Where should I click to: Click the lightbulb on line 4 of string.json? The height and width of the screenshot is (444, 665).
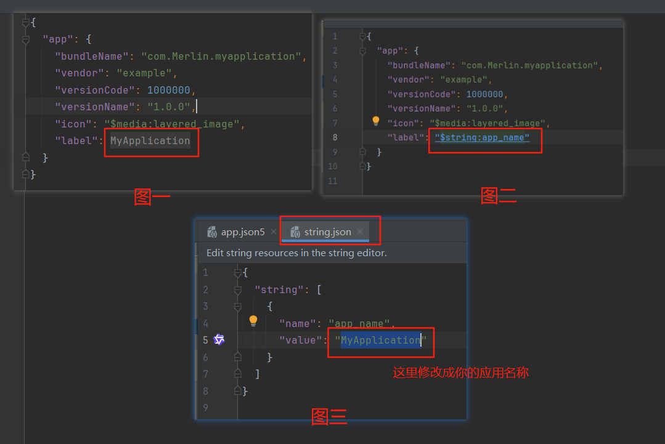[x=253, y=321]
